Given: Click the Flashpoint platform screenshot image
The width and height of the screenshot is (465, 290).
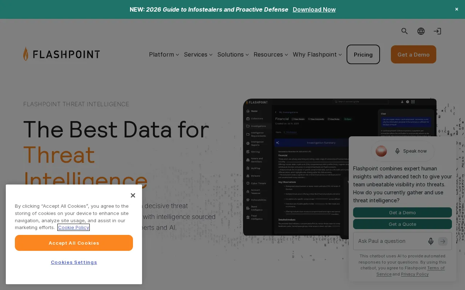Looking at the screenshot, I should 340,167.
